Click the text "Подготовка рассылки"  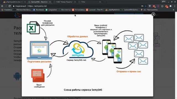point(39,62)
